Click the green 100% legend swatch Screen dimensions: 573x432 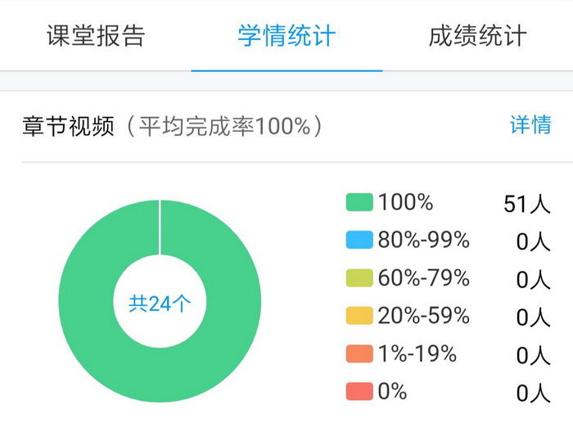pyautogui.click(x=359, y=202)
